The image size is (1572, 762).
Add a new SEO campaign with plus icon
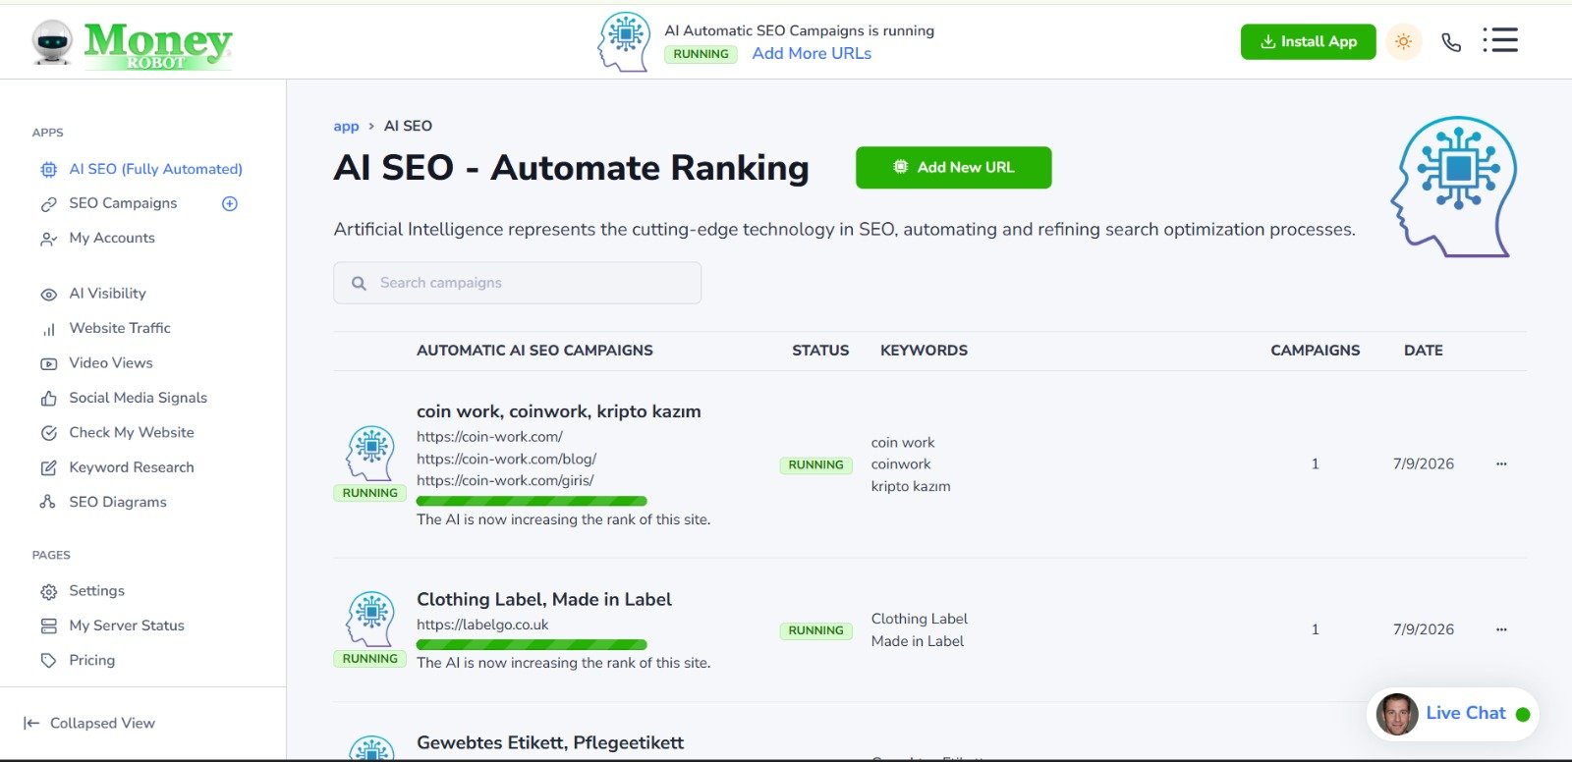(x=230, y=203)
